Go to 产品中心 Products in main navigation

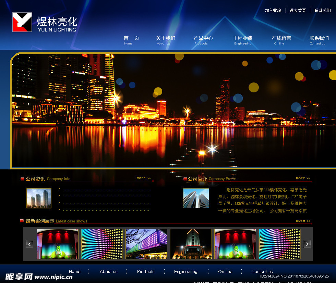tap(203, 40)
